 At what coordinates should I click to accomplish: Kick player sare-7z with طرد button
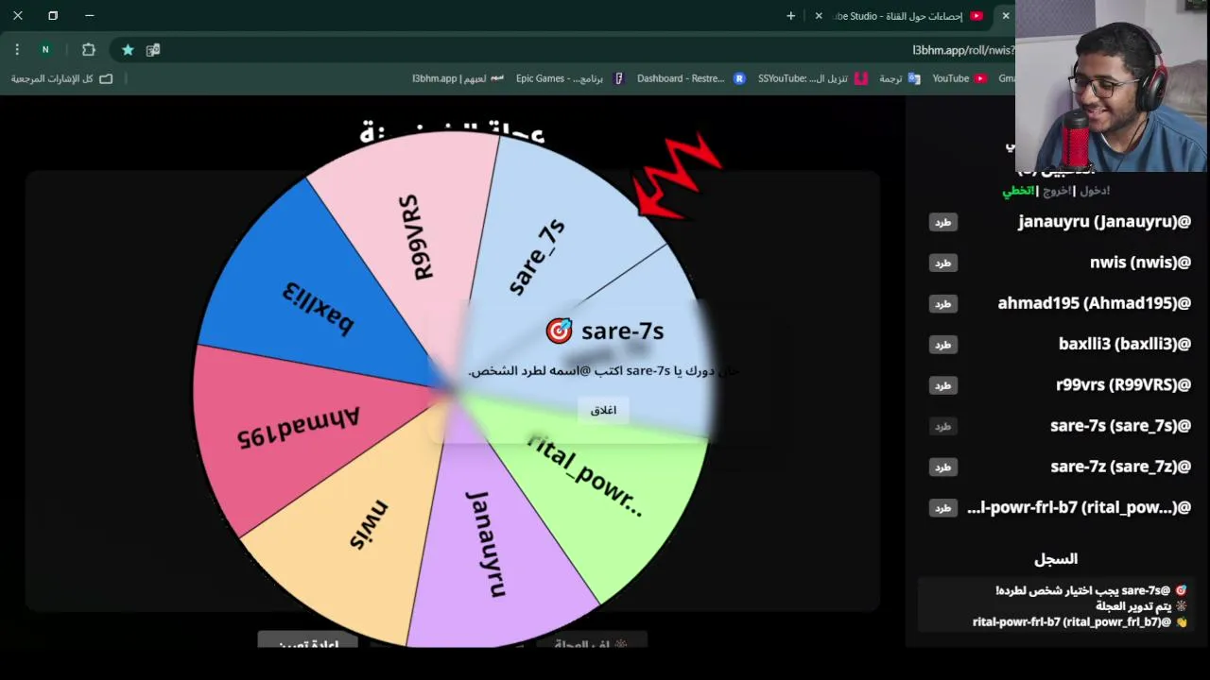[942, 467]
